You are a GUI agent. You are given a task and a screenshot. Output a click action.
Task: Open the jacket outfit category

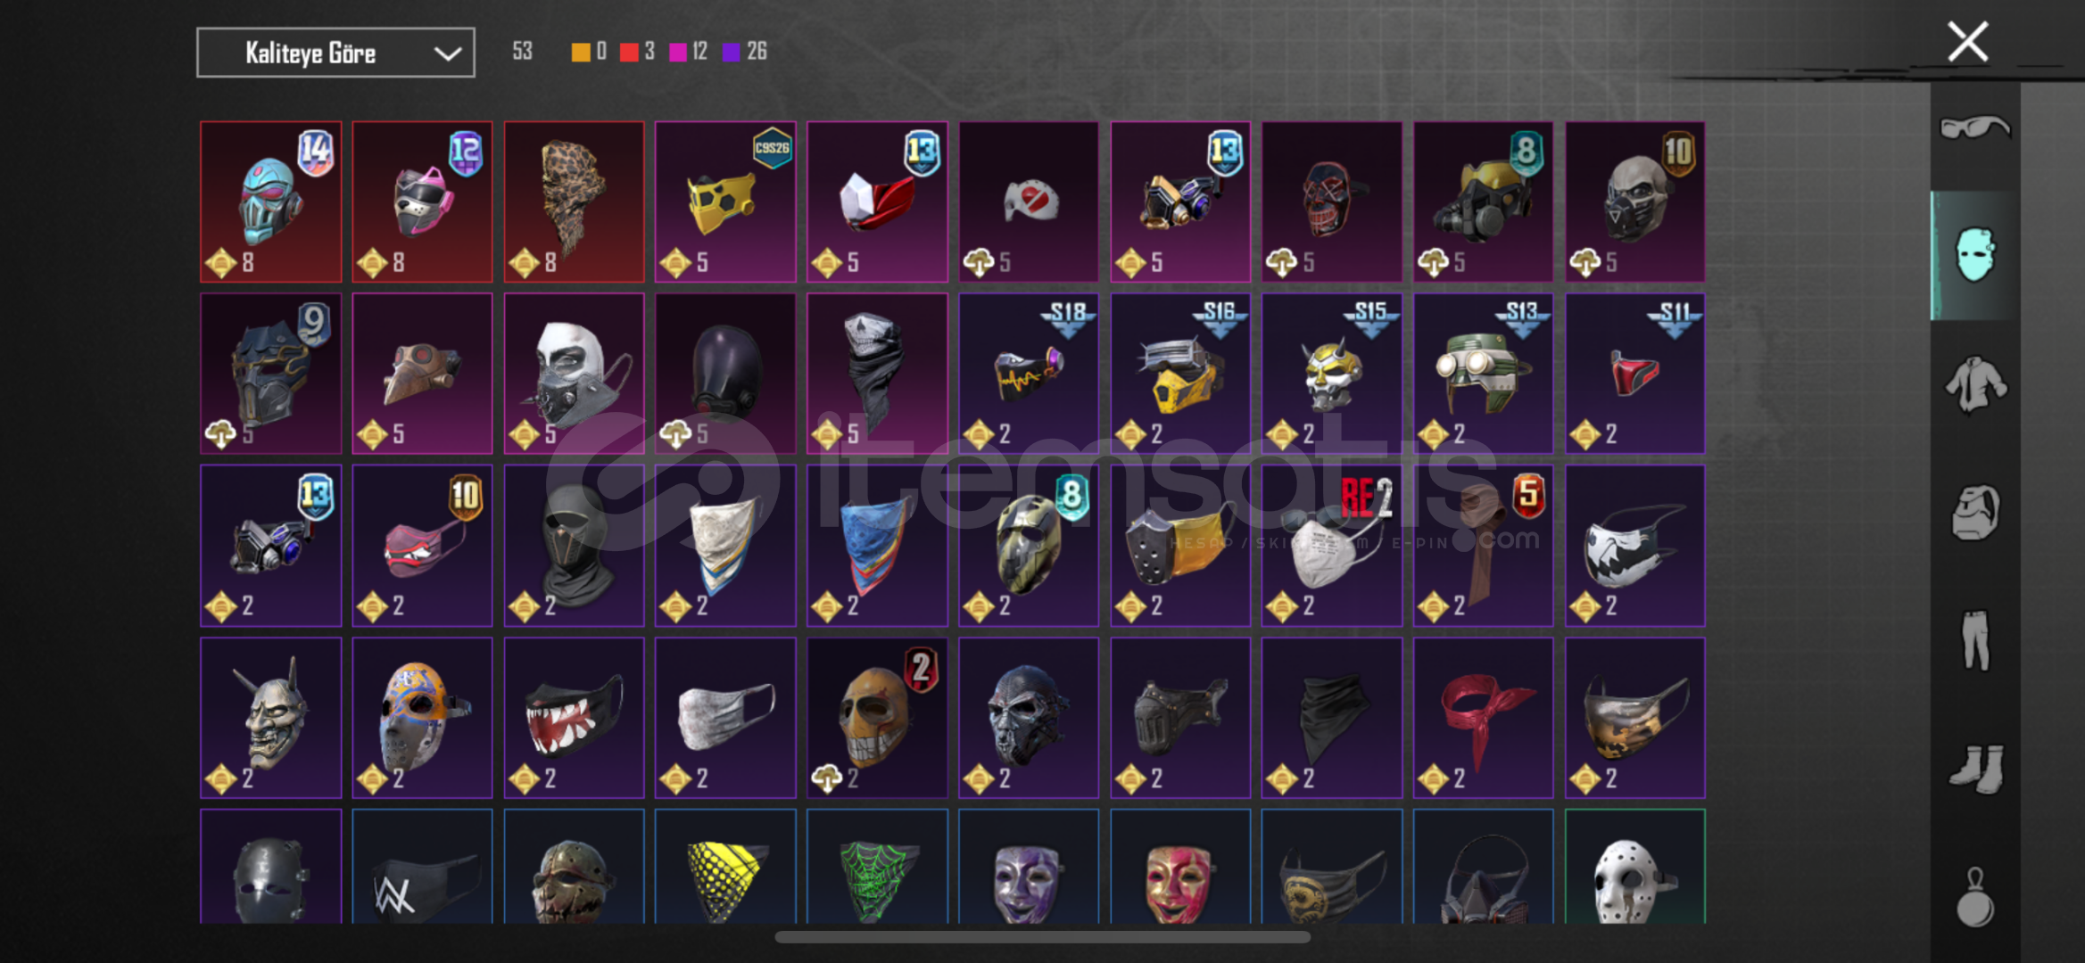[1975, 384]
